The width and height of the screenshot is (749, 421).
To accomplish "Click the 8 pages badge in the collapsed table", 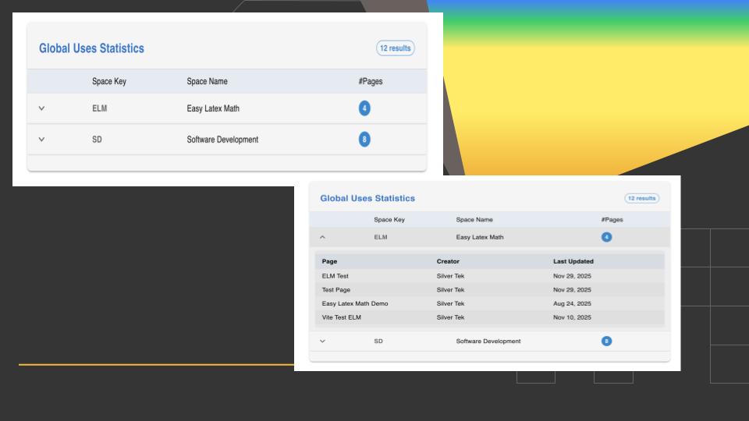I will (x=364, y=140).
